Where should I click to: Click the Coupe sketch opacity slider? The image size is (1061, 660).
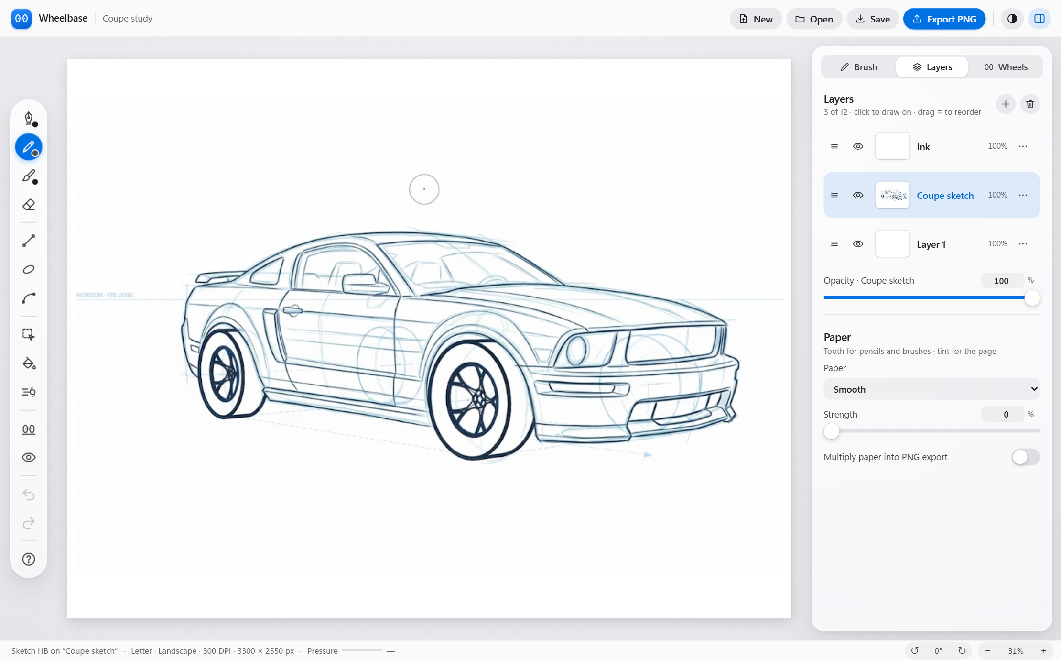tap(931, 298)
